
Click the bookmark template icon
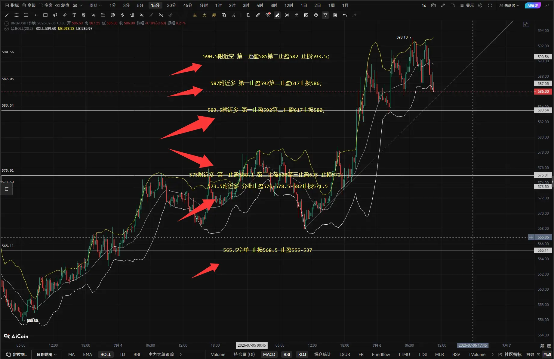click(x=248, y=15)
